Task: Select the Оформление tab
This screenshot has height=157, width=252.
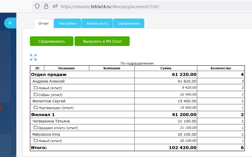Action: (x=129, y=24)
